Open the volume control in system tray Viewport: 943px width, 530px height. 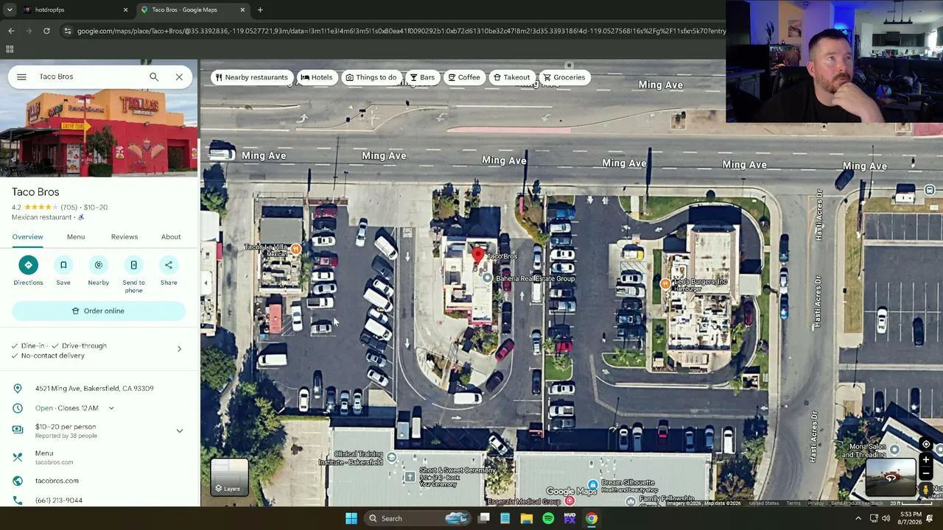click(886, 518)
